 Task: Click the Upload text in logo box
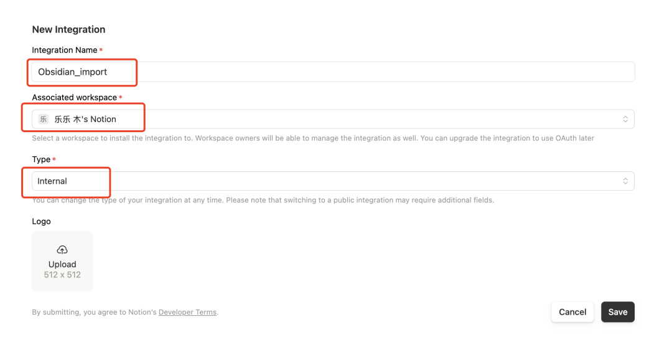click(x=62, y=264)
